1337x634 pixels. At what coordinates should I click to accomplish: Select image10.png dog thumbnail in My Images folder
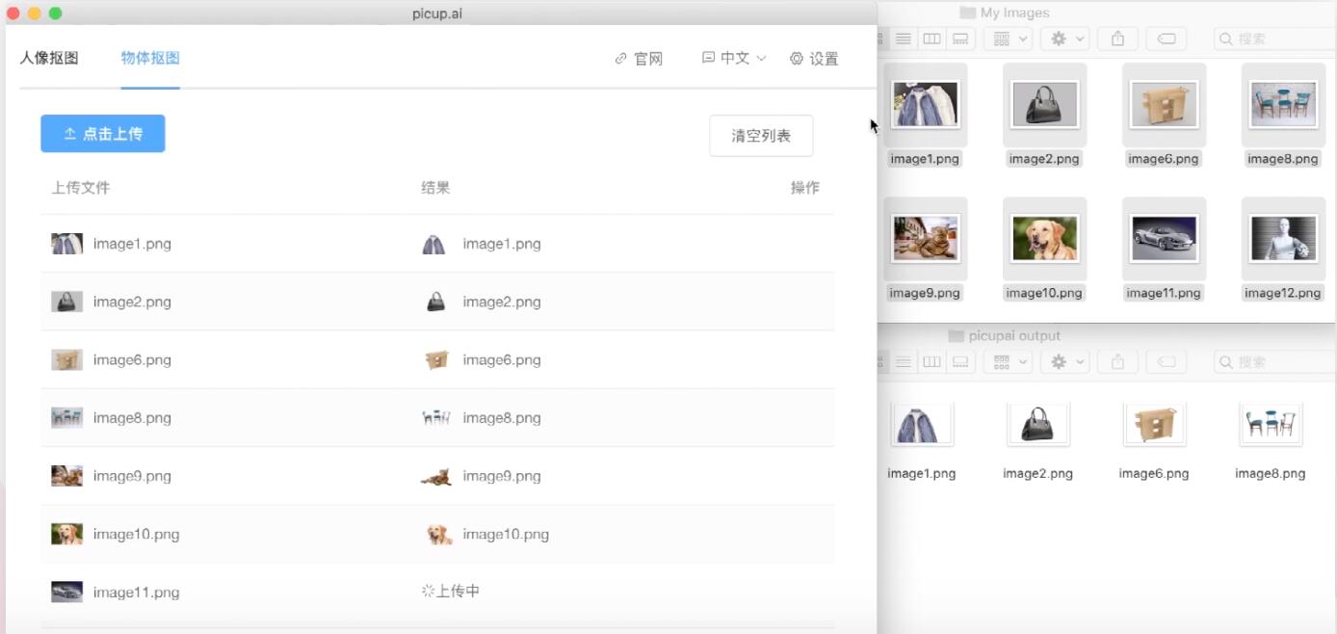pos(1045,239)
